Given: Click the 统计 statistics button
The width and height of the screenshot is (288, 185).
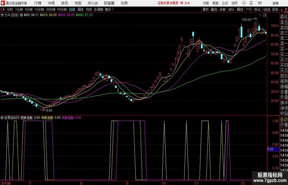Looking at the screenshot, I should [231, 9].
